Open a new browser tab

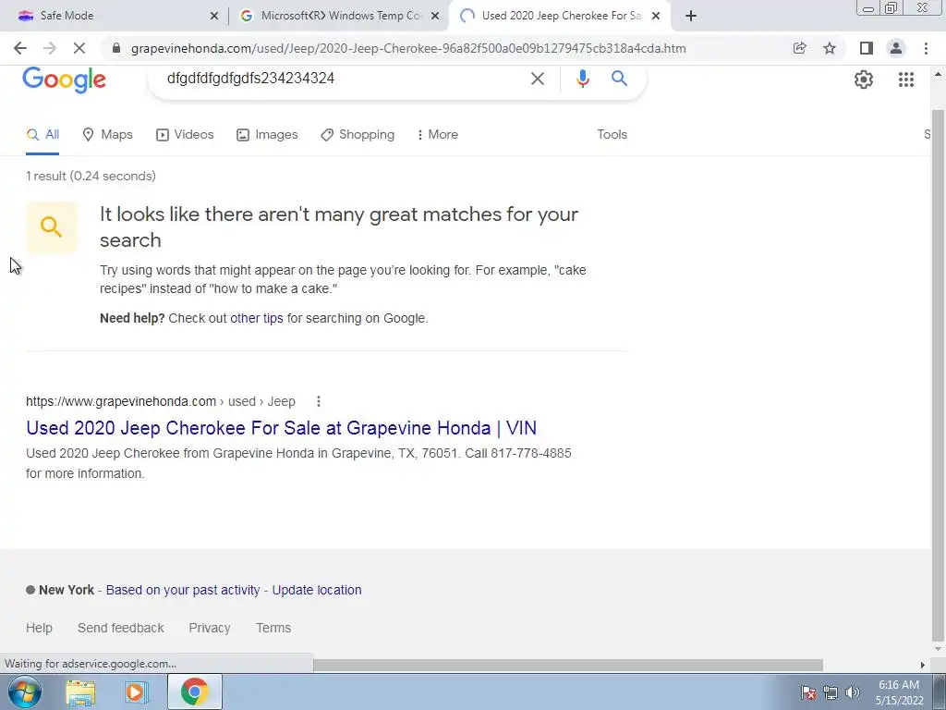(691, 16)
